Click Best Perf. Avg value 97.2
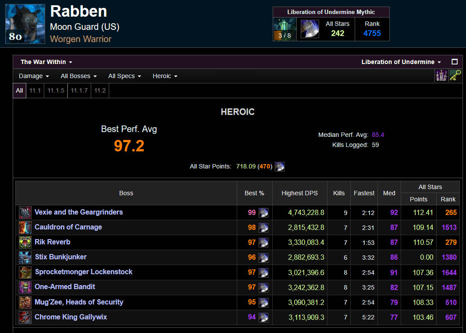Viewport: 466px width, 333px height. click(x=129, y=146)
